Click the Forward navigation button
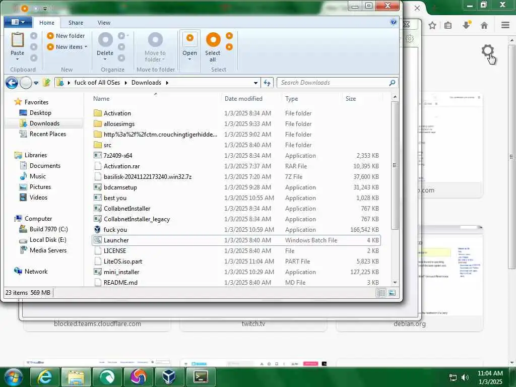Screen dimensions: 516x387 pos(26,83)
